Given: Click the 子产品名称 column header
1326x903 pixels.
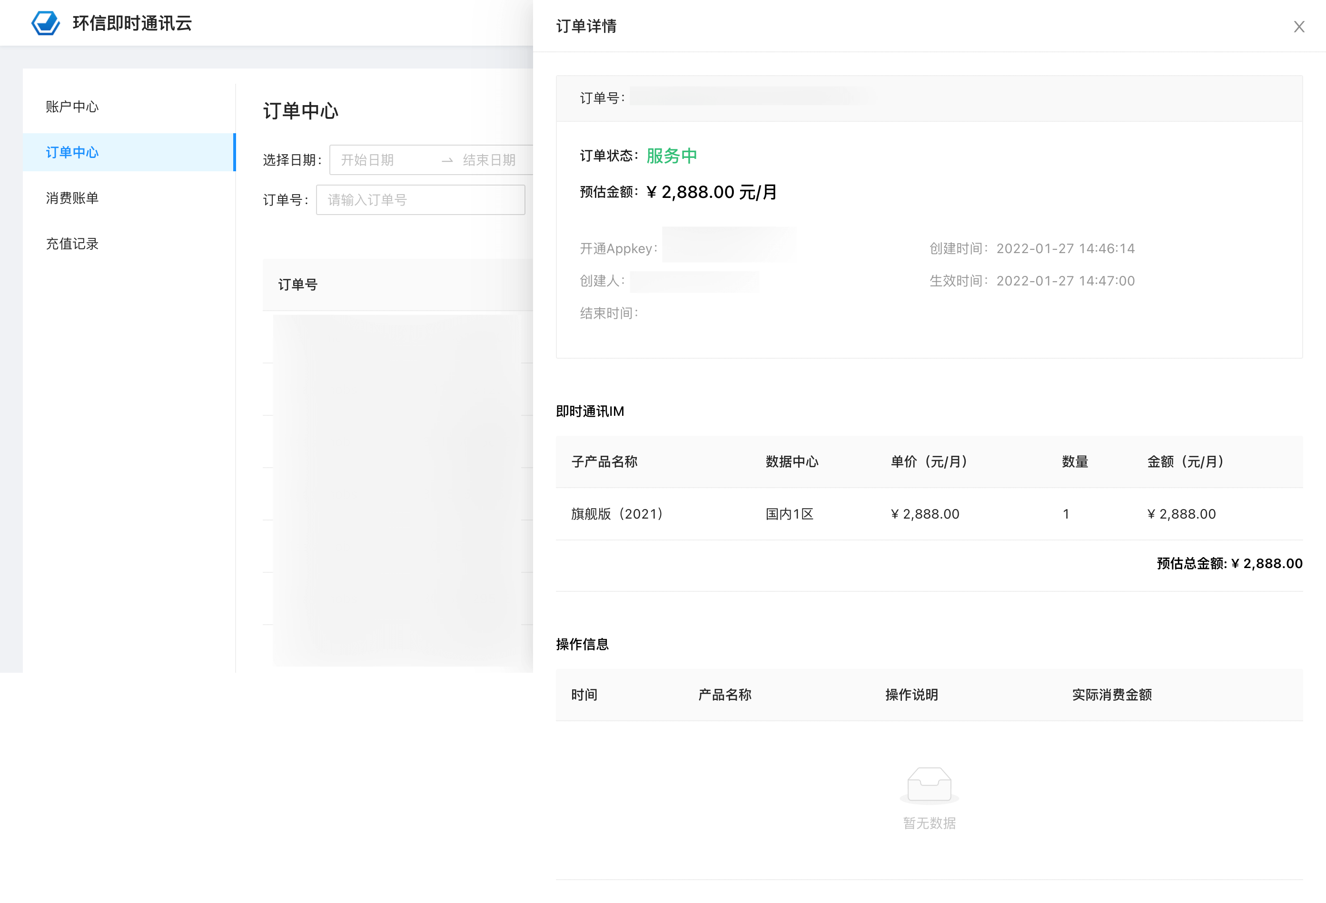Looking at the screenshot, I should point(604,461).
